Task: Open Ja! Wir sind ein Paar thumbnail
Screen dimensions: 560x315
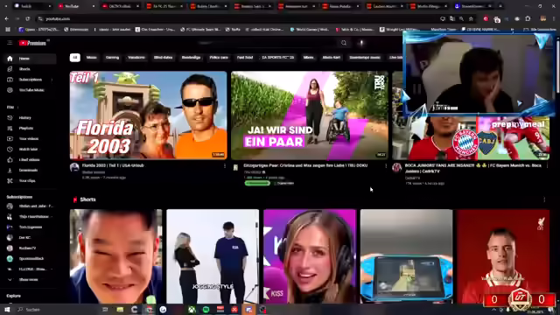Action: (x=309, y=115)
